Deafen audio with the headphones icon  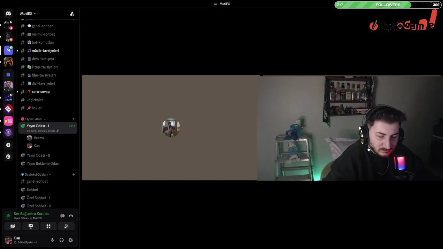click(62, 240)
